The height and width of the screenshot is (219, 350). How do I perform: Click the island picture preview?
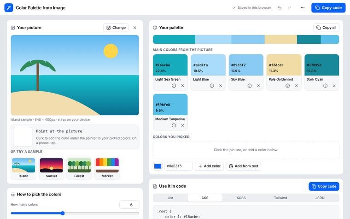75,75
